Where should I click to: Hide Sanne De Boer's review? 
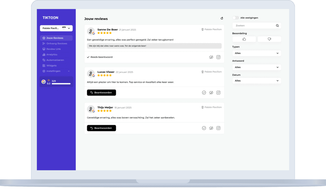pos(211,57)
